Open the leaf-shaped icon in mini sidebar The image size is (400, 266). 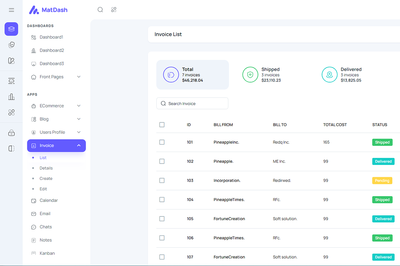pyautogui.click(x=11, y=61)
